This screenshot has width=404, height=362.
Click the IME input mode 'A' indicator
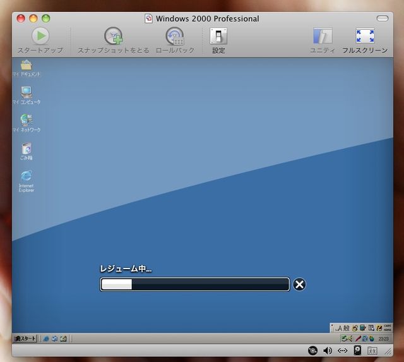pos(339,329)
